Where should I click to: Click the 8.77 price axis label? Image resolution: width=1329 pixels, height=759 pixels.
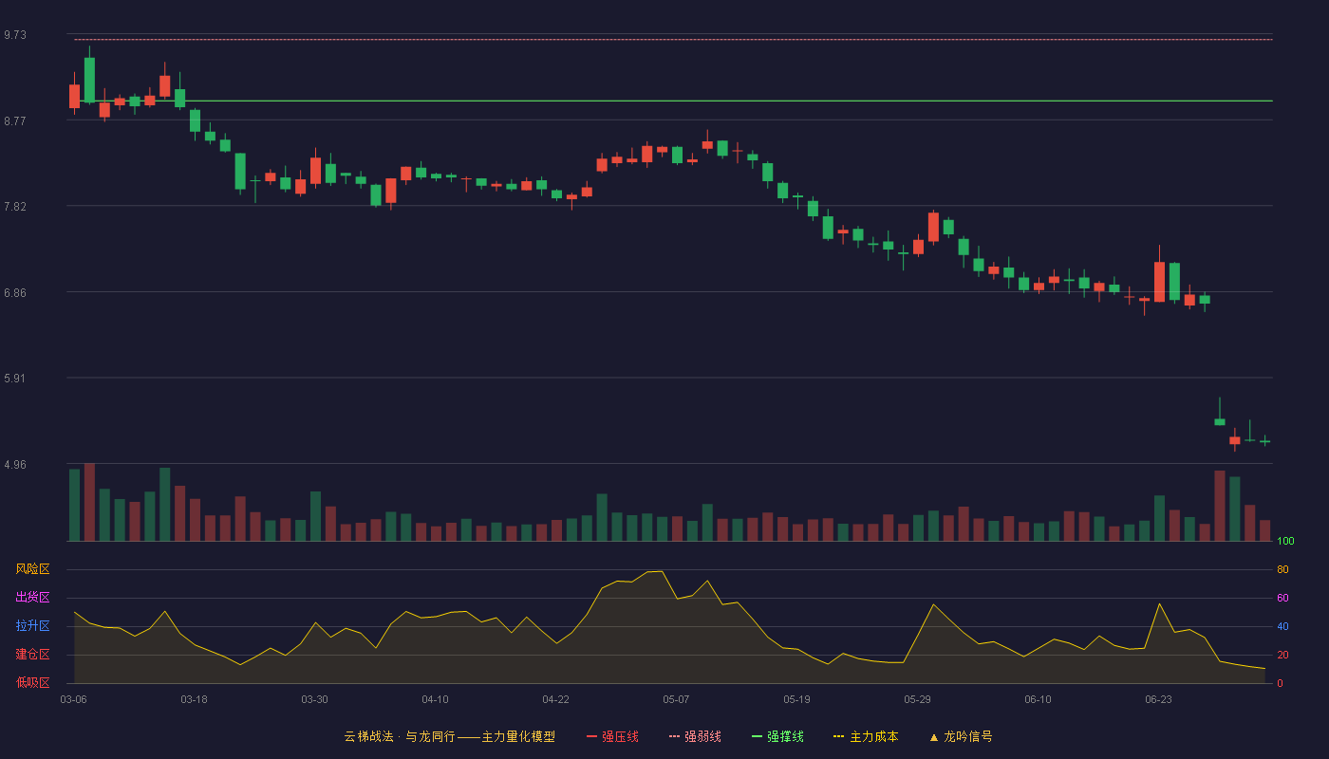pos(15,121)
